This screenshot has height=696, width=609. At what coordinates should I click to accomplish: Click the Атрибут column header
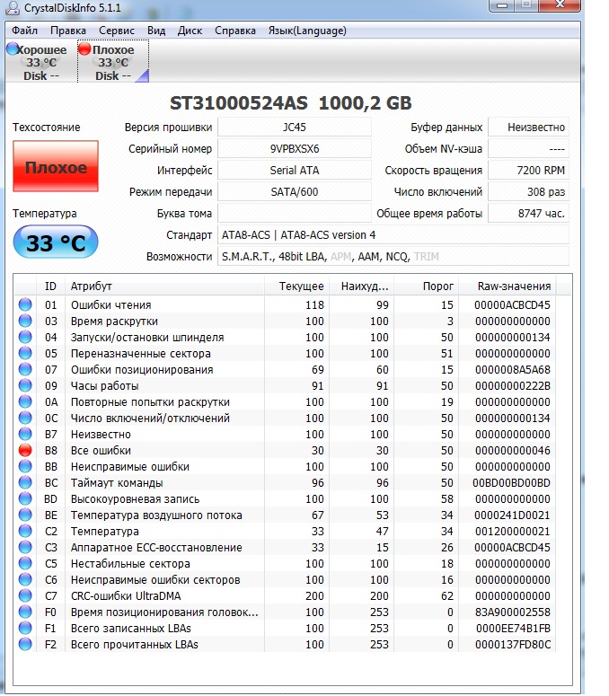click(164, 286)
